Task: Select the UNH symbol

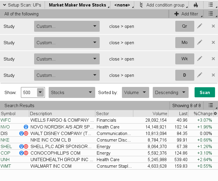Action: pos(5,160)
